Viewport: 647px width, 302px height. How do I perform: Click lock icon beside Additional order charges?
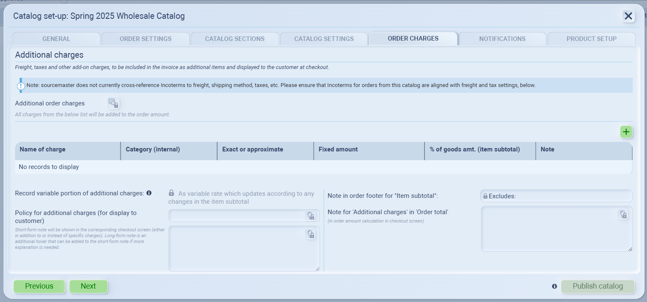113,103
